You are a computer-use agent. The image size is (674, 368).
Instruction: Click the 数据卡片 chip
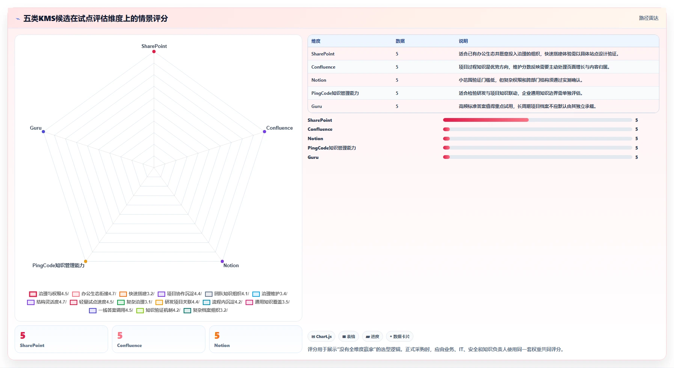(400, 337)
